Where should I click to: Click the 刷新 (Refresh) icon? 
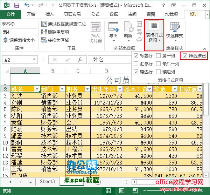tap(128, 29)
